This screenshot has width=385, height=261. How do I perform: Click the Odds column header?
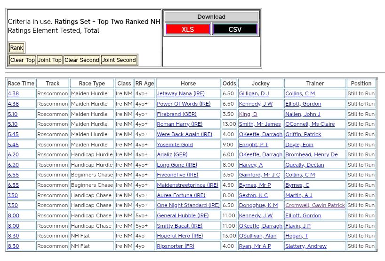point(229,84)
